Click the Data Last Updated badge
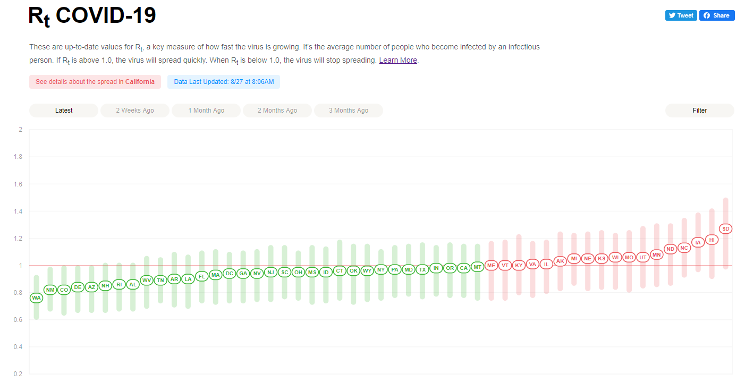 coord(224,82)
